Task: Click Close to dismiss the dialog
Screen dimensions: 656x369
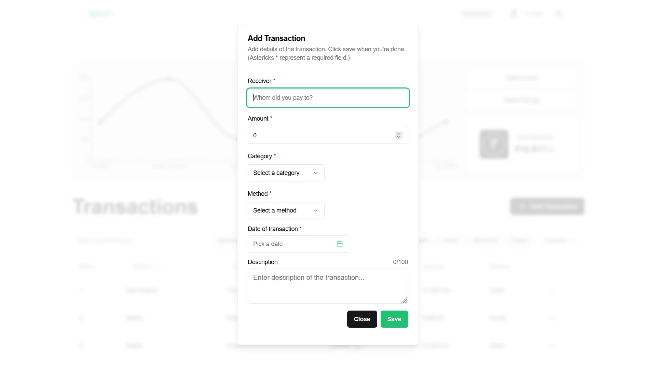Action: [x=362, y=319]
